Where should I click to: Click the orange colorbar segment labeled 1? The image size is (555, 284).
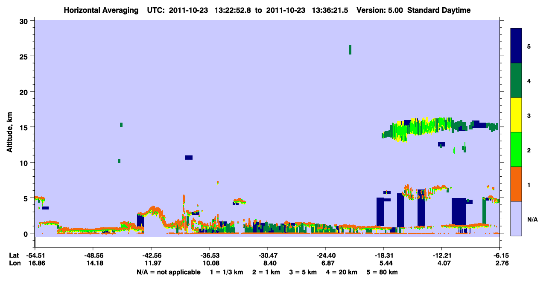click(x=516, y=184)
